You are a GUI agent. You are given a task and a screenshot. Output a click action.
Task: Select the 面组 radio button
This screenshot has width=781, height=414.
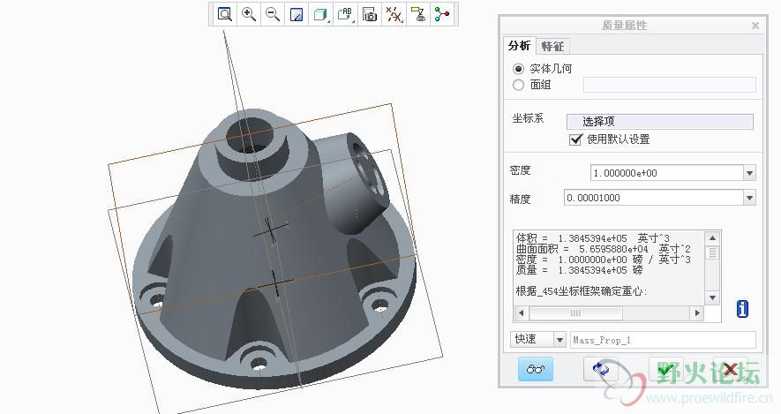(519, 86)
